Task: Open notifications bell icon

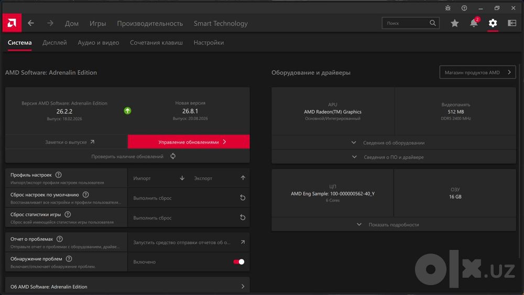Action: tap(474, 23)
